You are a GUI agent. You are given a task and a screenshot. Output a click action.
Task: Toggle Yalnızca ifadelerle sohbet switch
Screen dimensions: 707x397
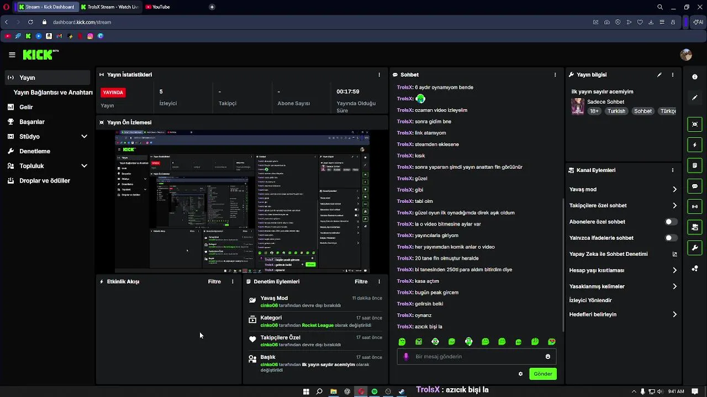click(671, 238)
